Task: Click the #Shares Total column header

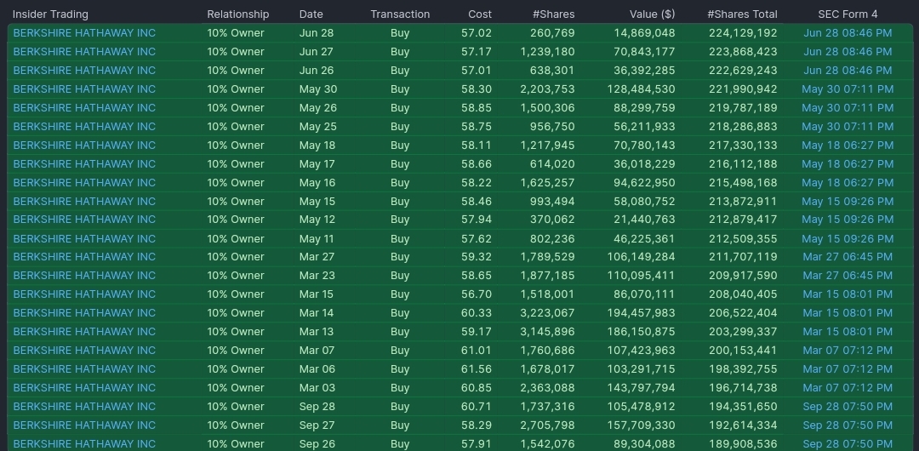Action: pos(743,14)
